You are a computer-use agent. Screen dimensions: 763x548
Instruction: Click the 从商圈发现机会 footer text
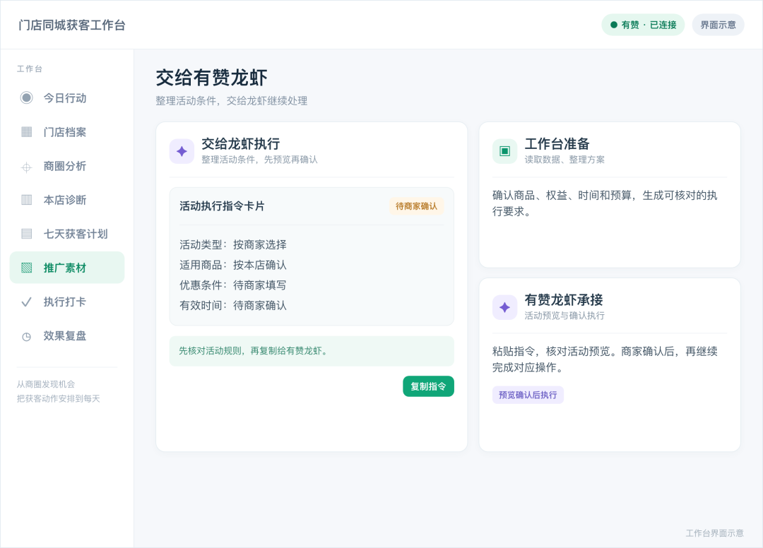click(x=46, y=384)
